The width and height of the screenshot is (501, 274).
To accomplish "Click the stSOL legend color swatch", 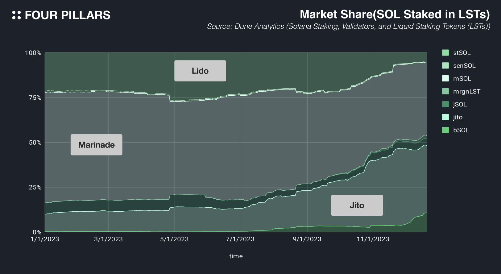I will (445, 53).
